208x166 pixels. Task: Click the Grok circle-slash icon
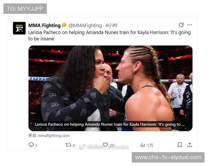click(x=181, y=25)
